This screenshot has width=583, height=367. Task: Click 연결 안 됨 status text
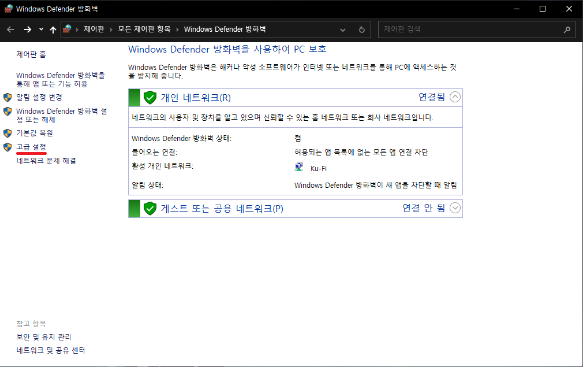tap(424, 207)
